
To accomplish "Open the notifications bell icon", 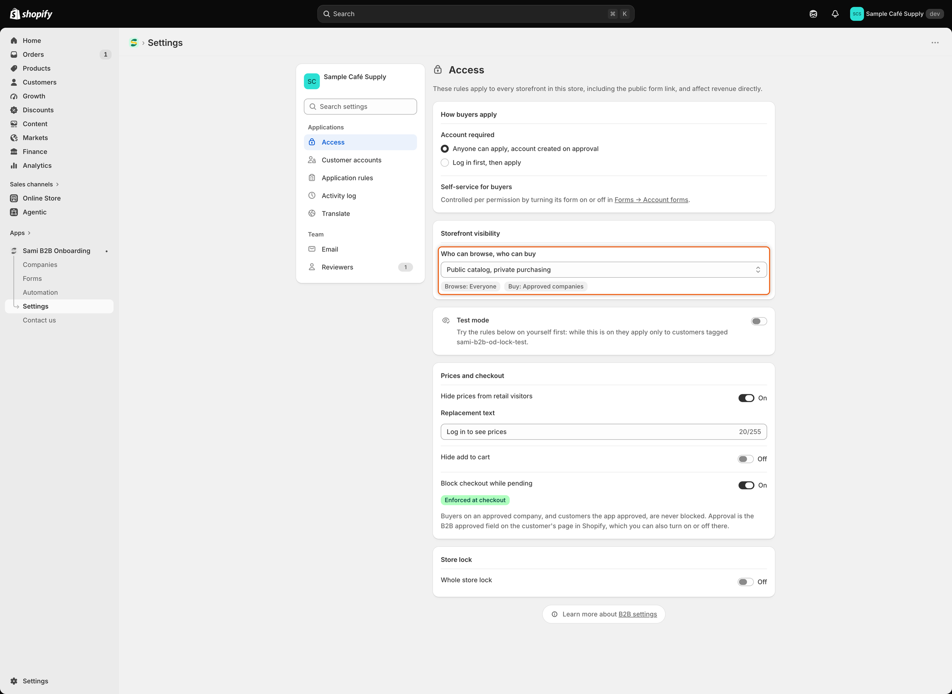I will point(835,14).
